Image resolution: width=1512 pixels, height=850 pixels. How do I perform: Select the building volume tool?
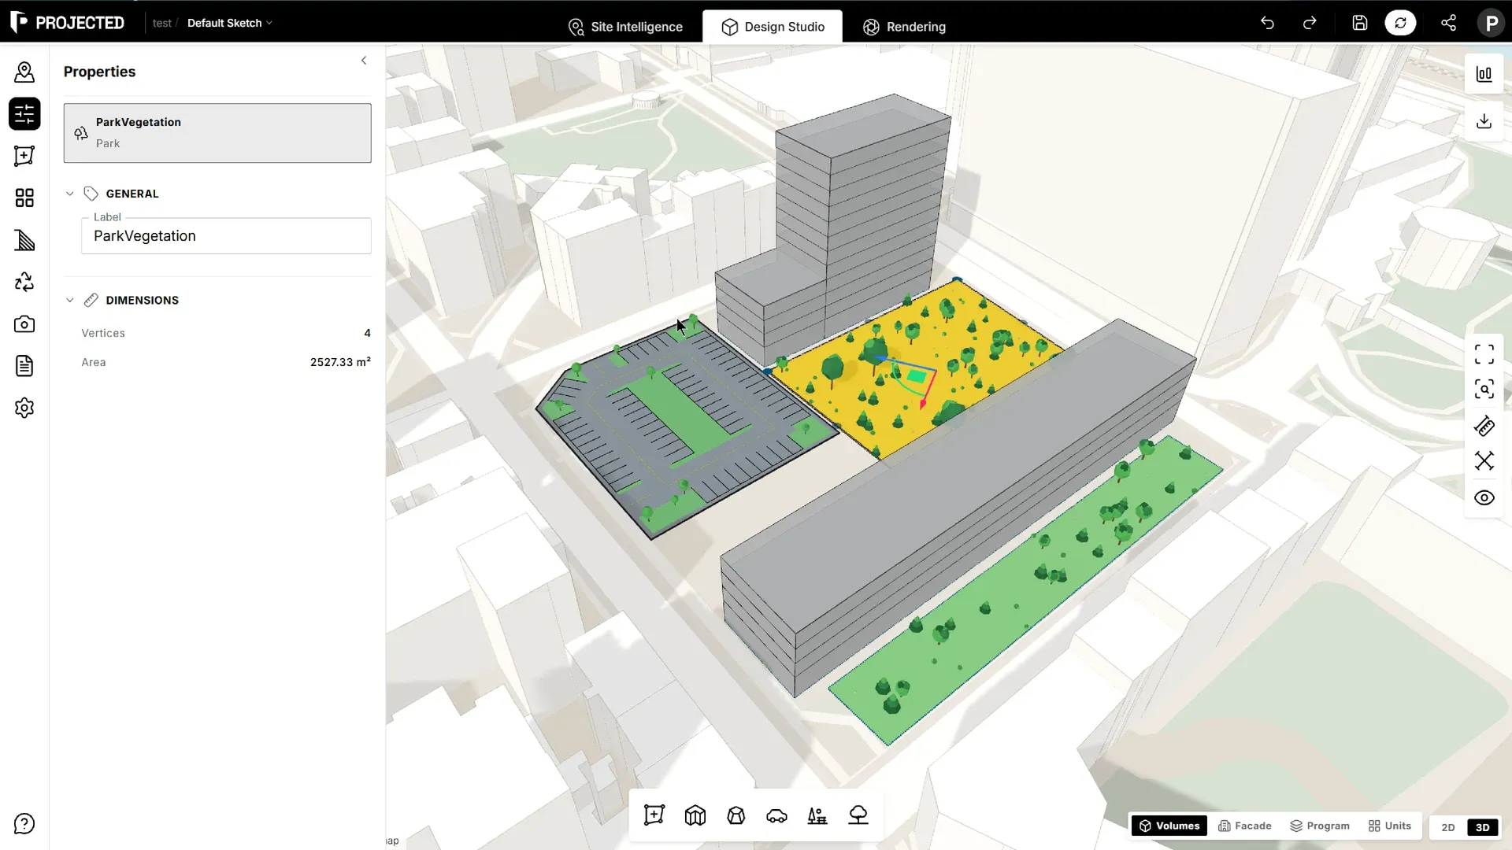[695, 815]
